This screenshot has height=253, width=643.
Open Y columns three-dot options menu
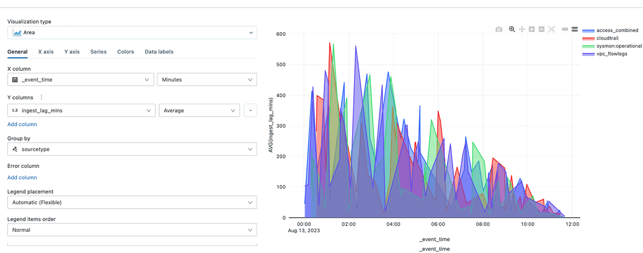pyautogui.click(x=41, y=97)
